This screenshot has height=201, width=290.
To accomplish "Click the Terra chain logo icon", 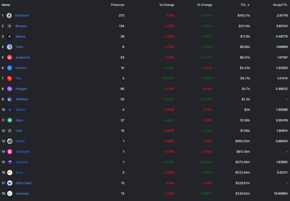I will point(10,47).
